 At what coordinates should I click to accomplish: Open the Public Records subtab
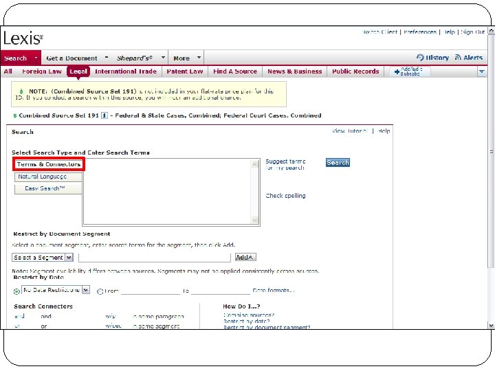coord(355,71)
